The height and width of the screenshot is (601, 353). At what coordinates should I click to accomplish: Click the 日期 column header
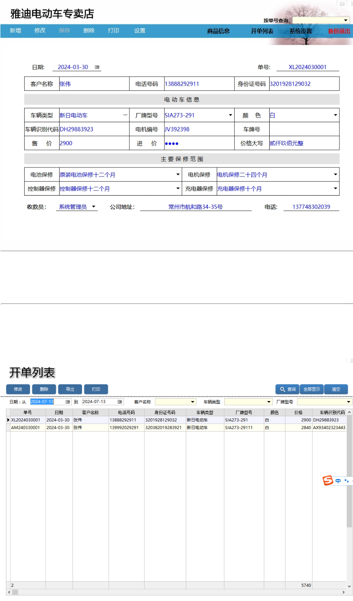(x=59, y=413)
